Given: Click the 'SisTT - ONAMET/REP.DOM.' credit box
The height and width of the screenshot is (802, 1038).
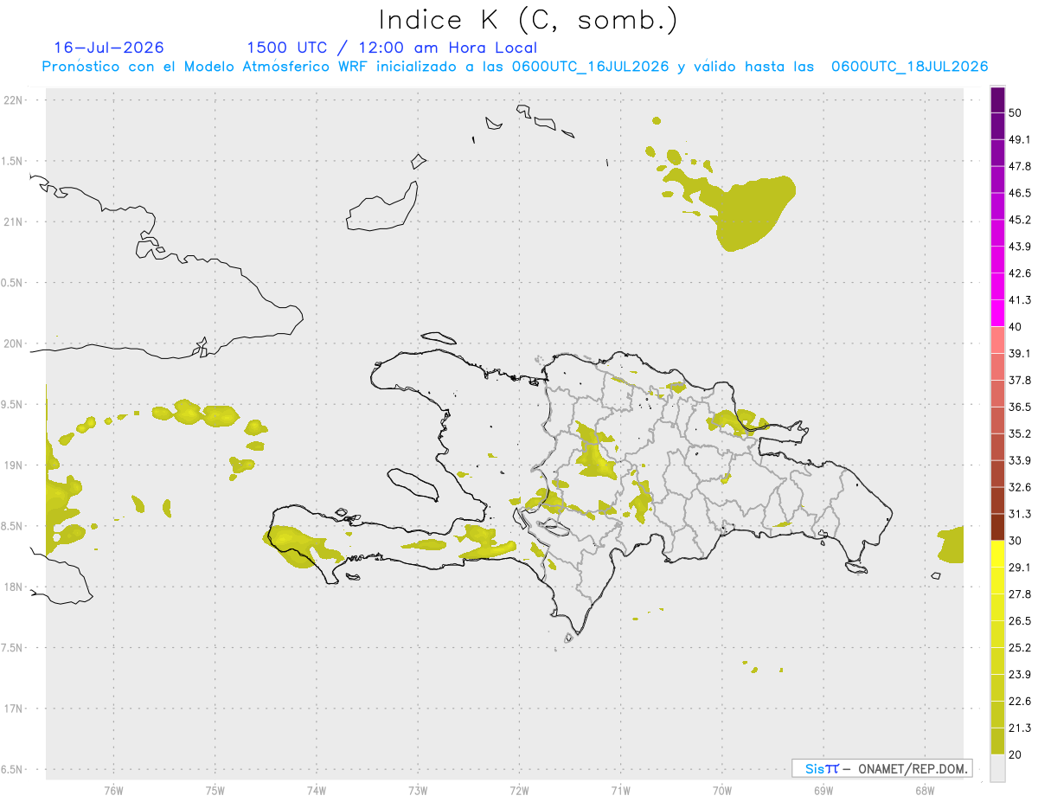Looking at the screenshot, I should click(881, 768).
